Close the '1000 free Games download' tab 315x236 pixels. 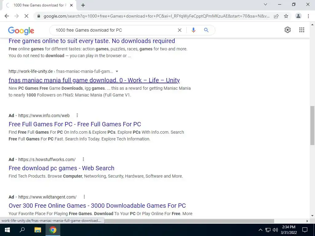tap(71, 6)
